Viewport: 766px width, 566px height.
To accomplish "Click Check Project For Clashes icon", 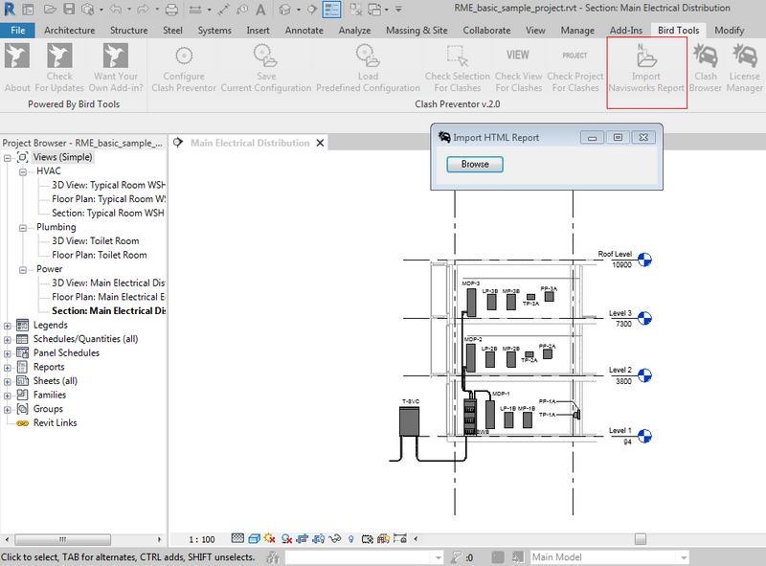I will (575, 56).
